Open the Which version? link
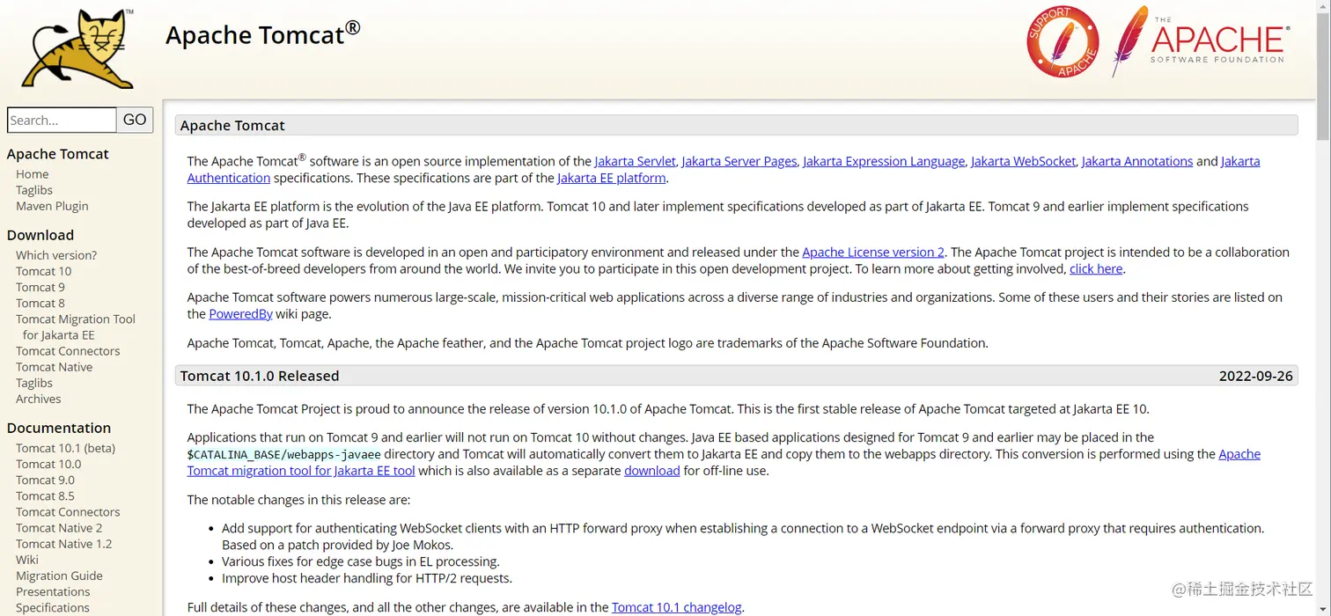The height and width of the screenshot is (616, 1331). 56,255
